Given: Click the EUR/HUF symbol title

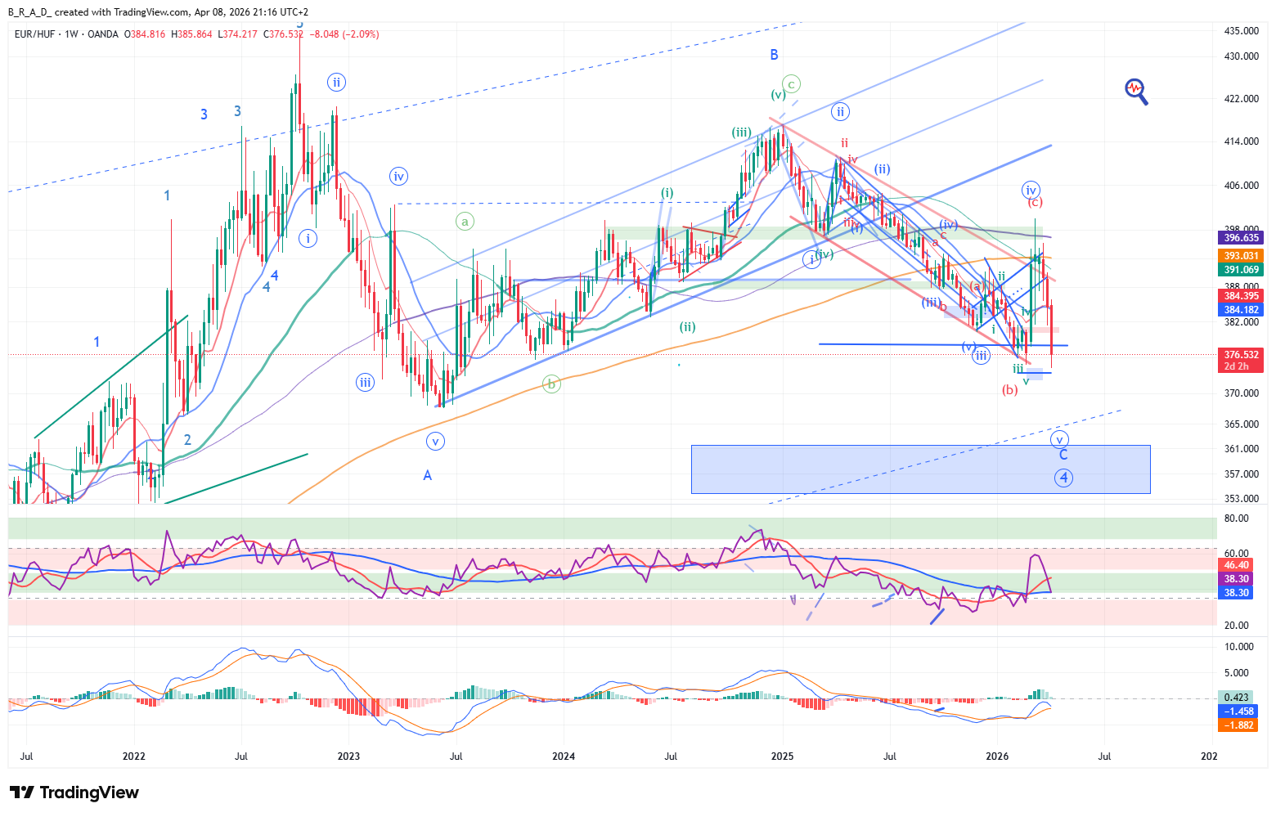Looking at the screenshot, I should pos(36,34).
